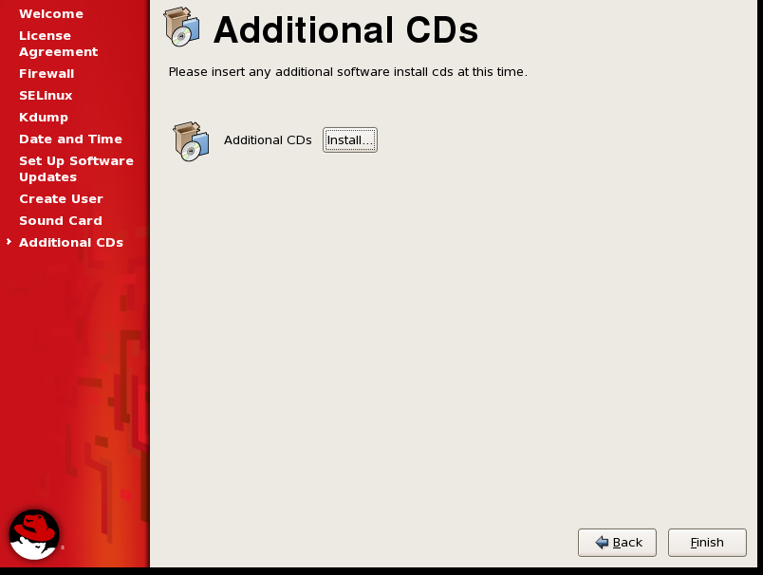Select the Firewall sidebar step
This screenshot has width=763, height=575.
(x=47, y=74)
